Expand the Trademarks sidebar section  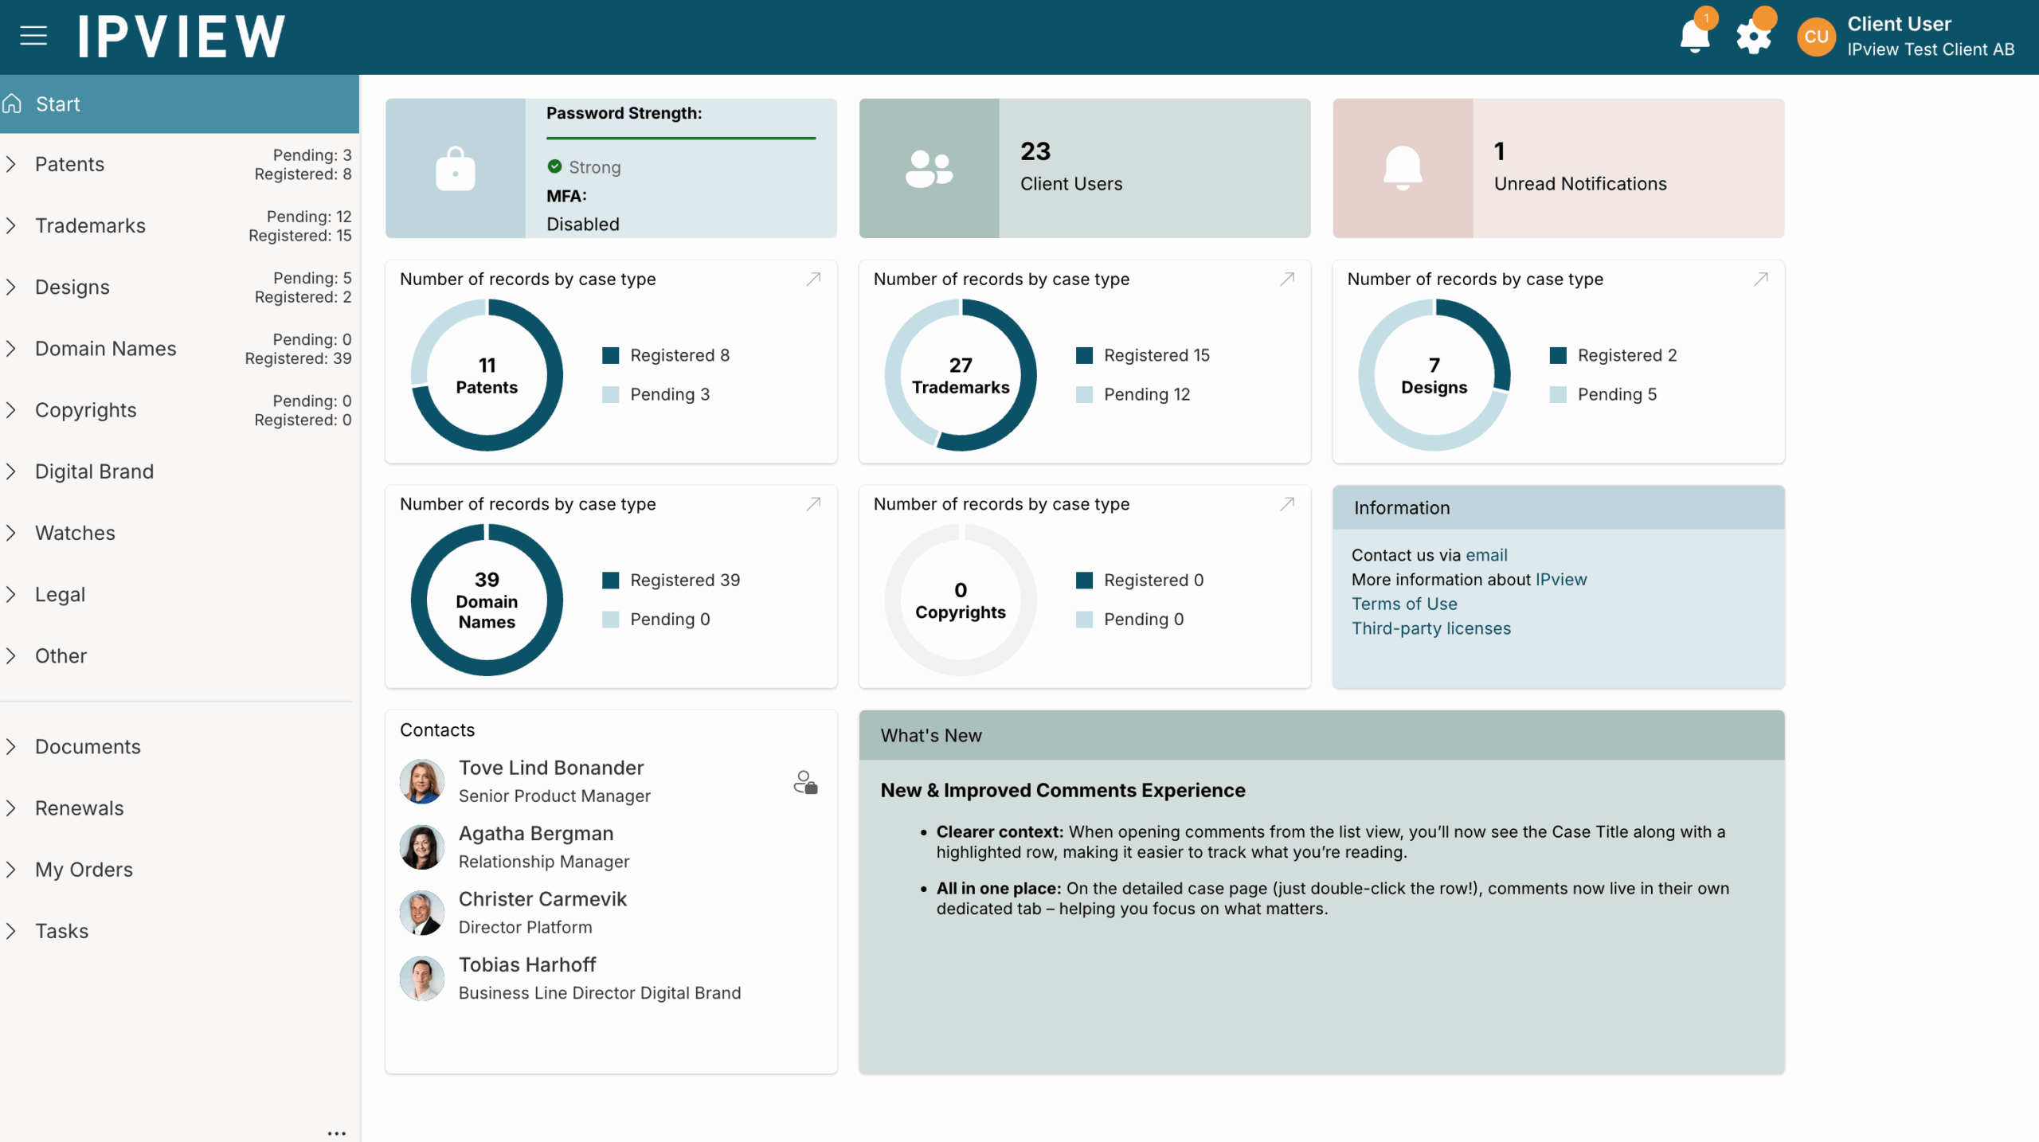point(11,225)
